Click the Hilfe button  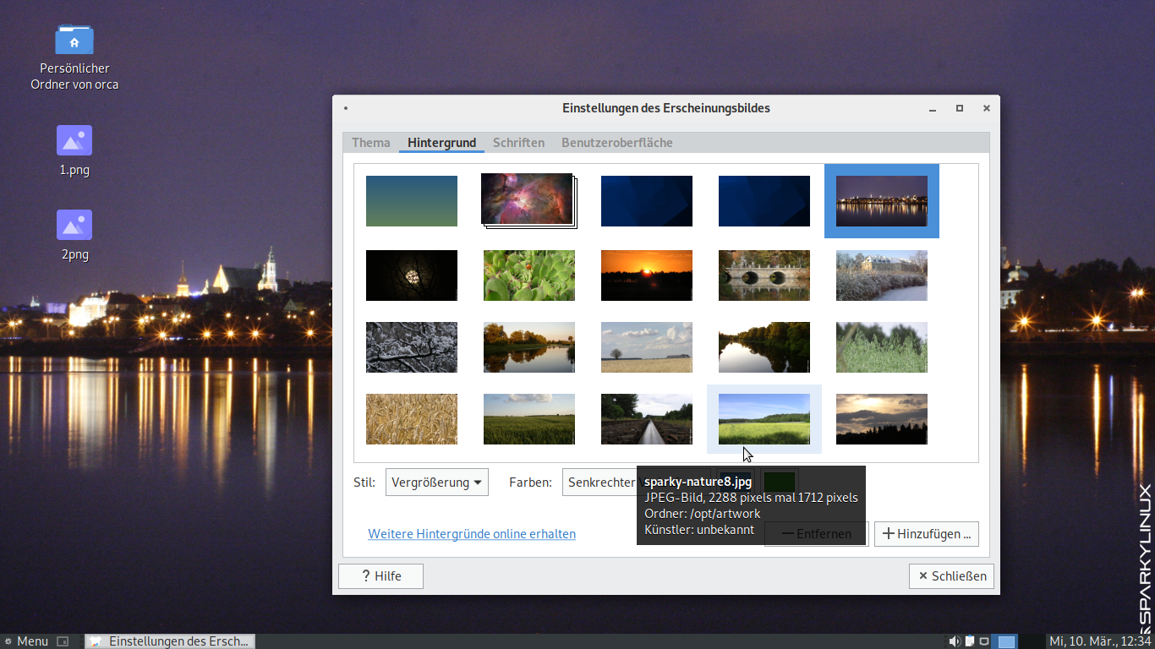[380, 576]
